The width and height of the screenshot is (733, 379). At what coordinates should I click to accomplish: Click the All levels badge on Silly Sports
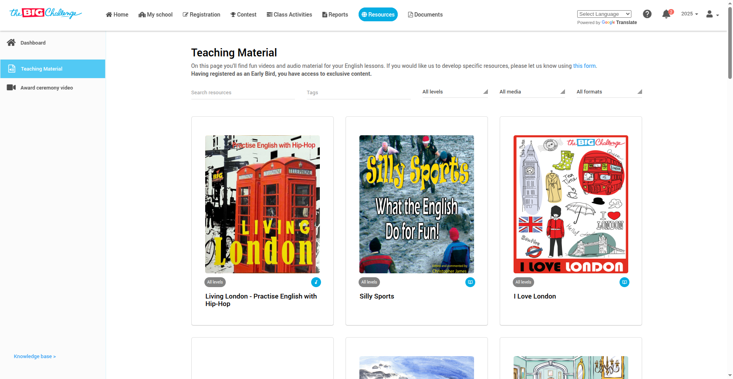[x=369, y=282]
